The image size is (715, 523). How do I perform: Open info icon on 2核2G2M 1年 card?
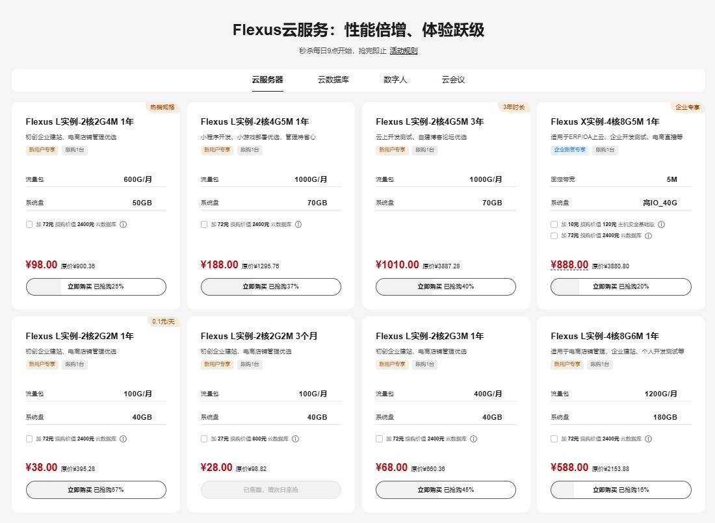click(123, 439)
